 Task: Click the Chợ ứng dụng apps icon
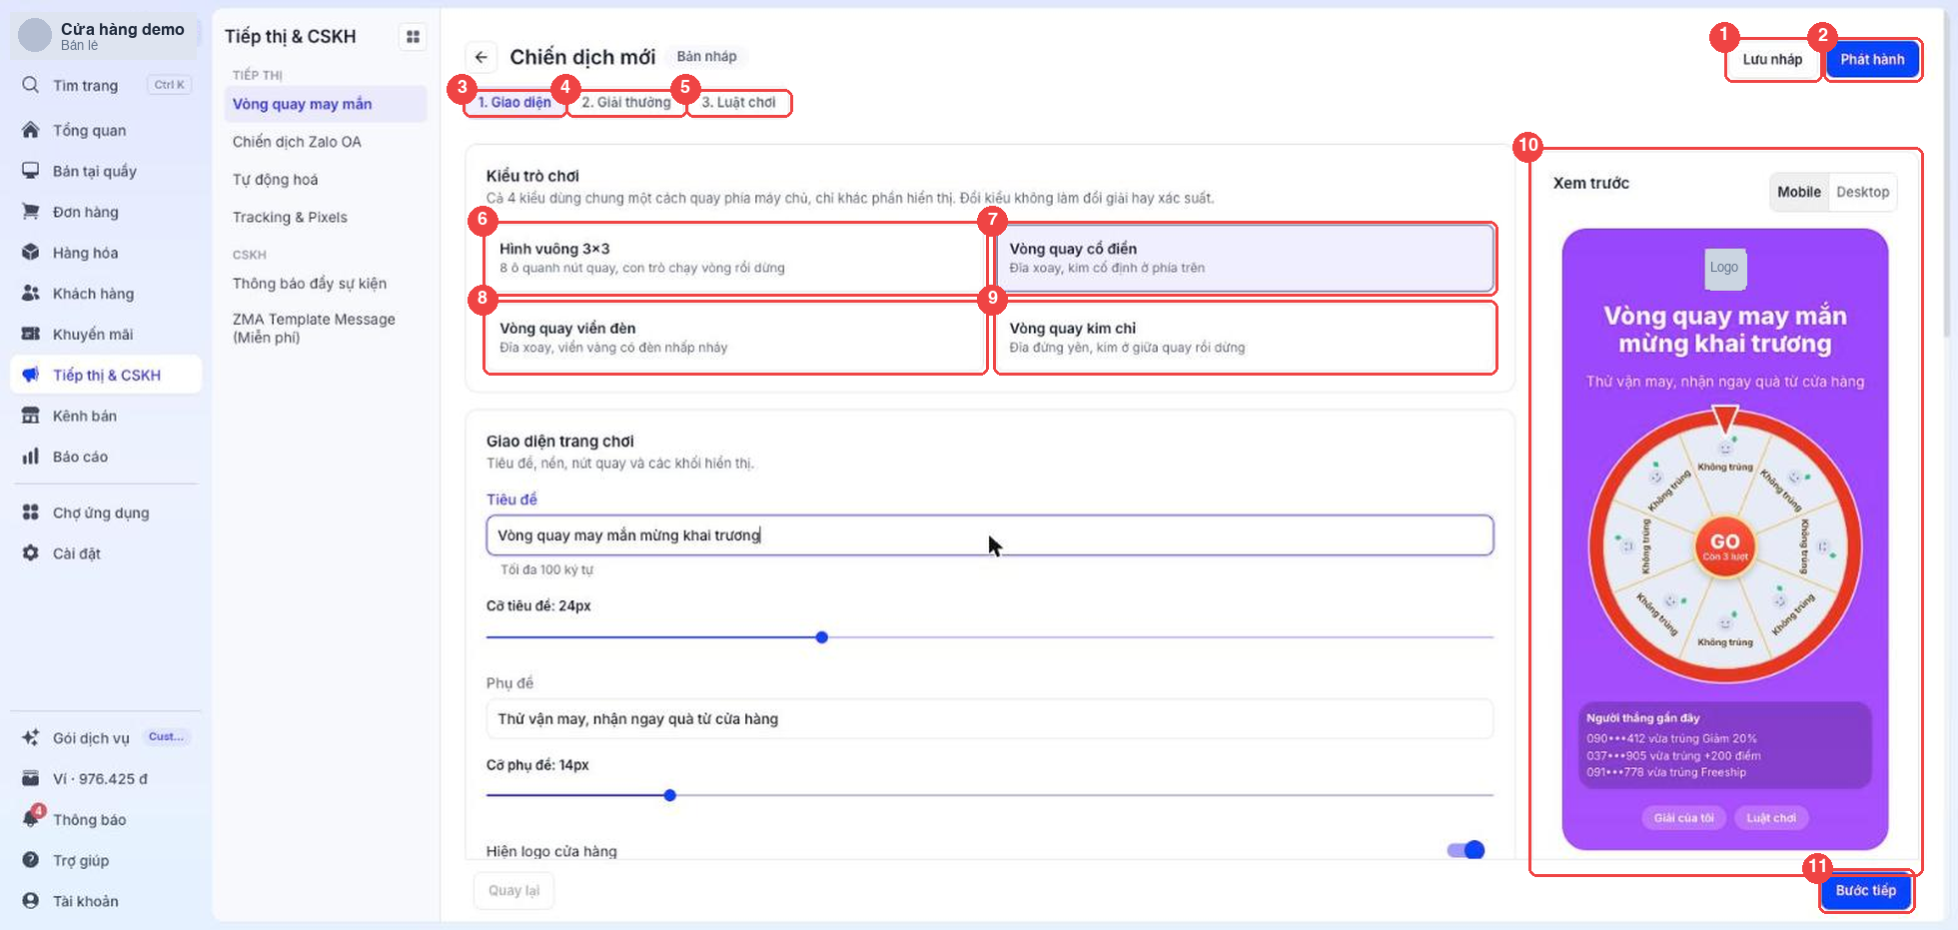(31, 512)
